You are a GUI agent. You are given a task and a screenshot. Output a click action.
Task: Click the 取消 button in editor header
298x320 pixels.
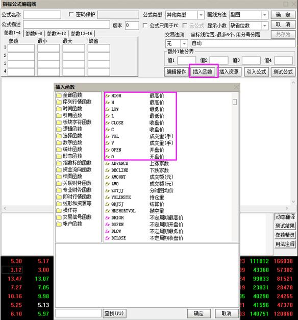[283, 24]
